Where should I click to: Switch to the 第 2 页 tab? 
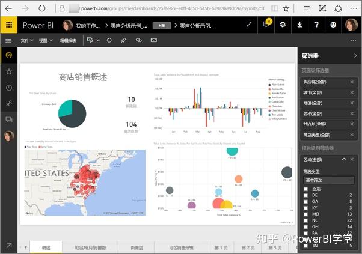248,247
